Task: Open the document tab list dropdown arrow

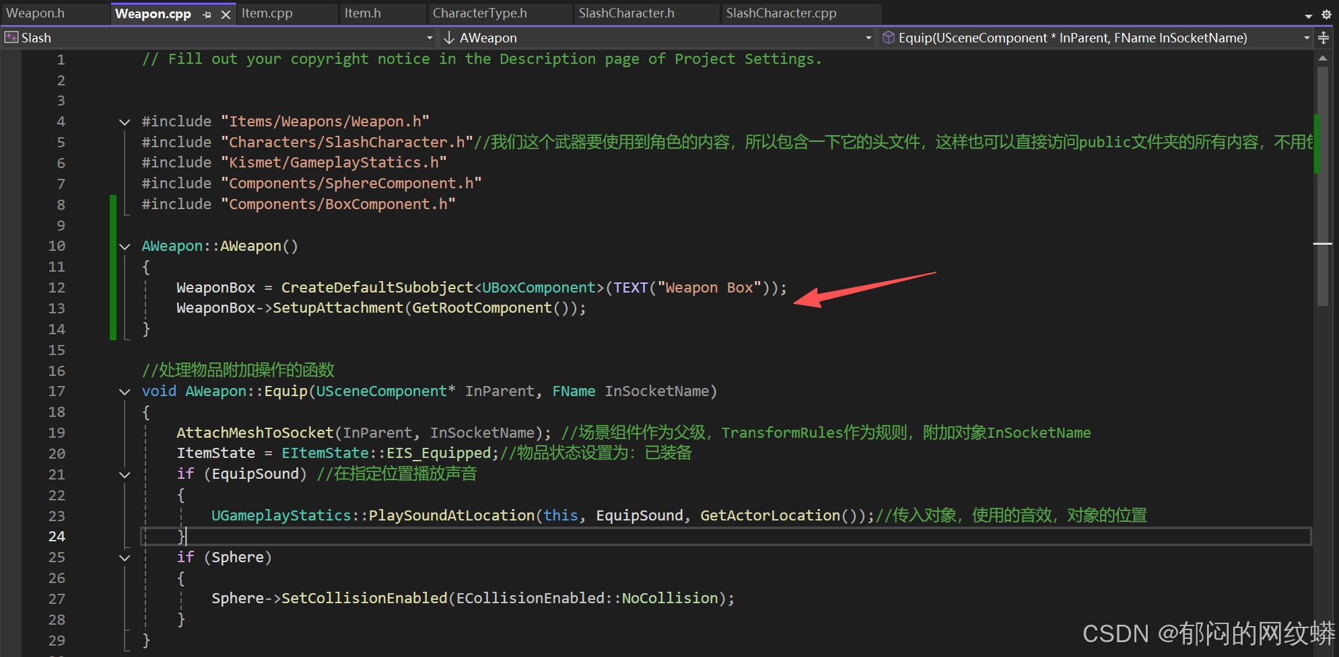Action: click(1308, 15)
